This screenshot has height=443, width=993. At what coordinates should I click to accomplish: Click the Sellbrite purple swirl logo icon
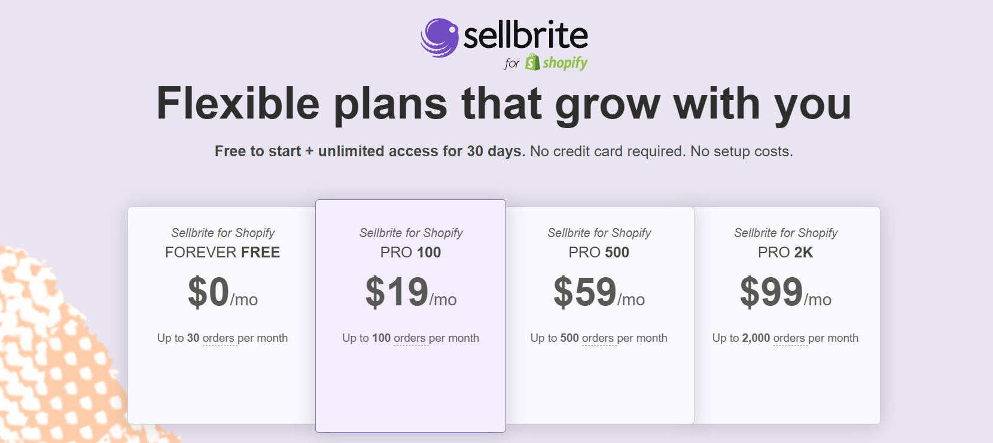point(439,38)
